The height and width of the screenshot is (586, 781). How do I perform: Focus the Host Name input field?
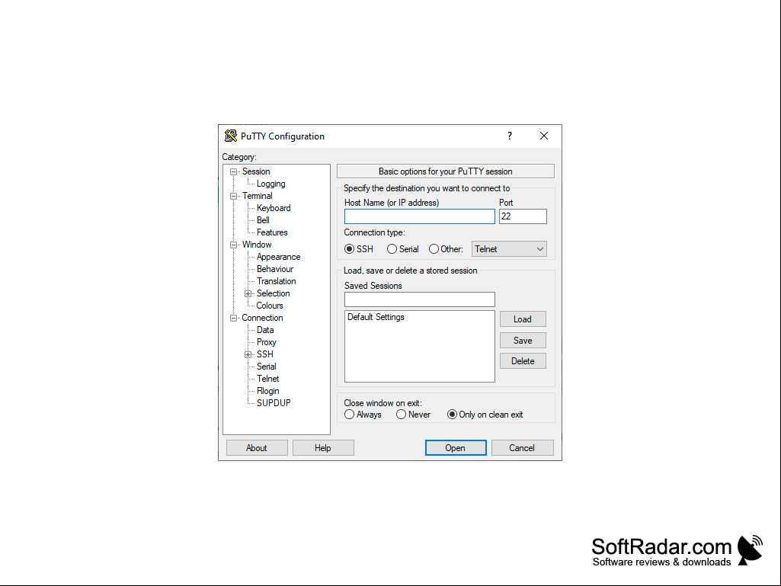(419, 216)
